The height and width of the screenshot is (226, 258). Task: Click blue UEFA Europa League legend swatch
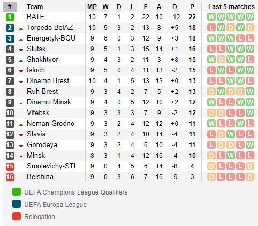point(17,204)
